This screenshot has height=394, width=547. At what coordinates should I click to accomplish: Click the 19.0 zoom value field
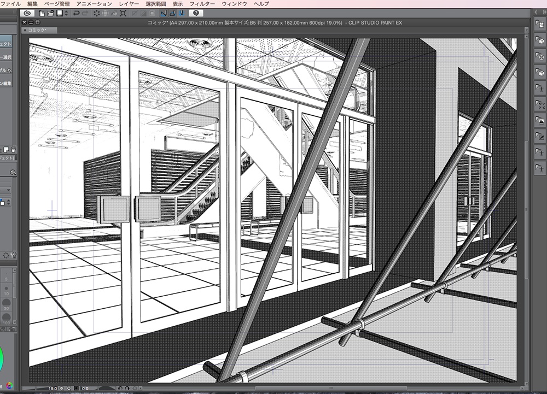(53, 388)
